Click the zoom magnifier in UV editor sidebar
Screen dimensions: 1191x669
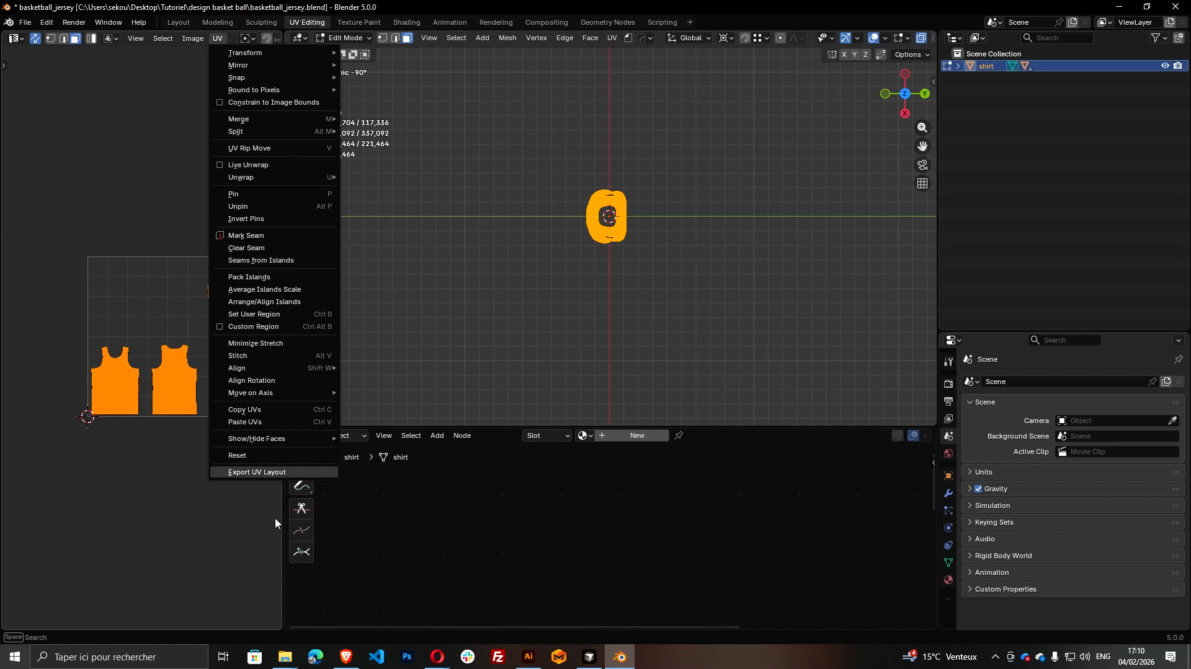click(x=922, y=128)
